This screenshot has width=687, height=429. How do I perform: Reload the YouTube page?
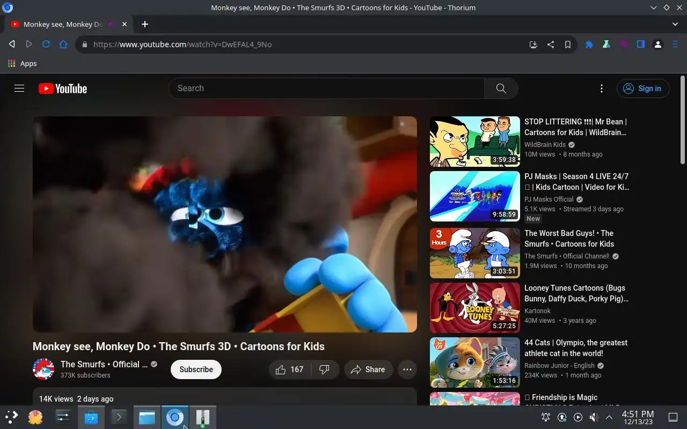pos(46,45)
